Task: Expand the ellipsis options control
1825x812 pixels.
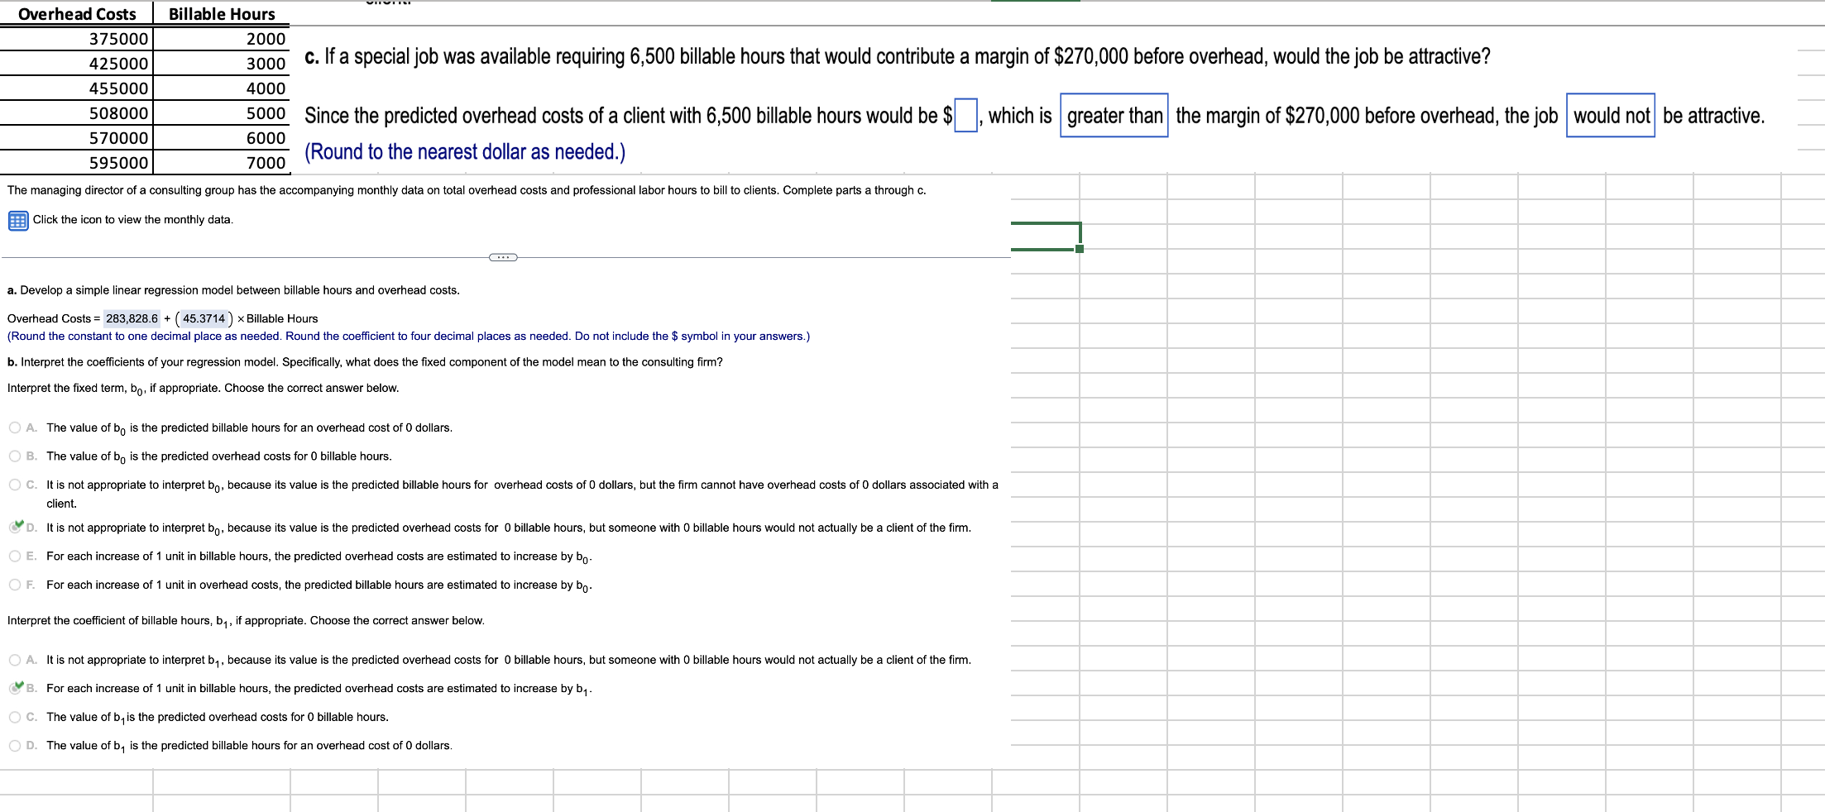Action: tap(502, 257)
